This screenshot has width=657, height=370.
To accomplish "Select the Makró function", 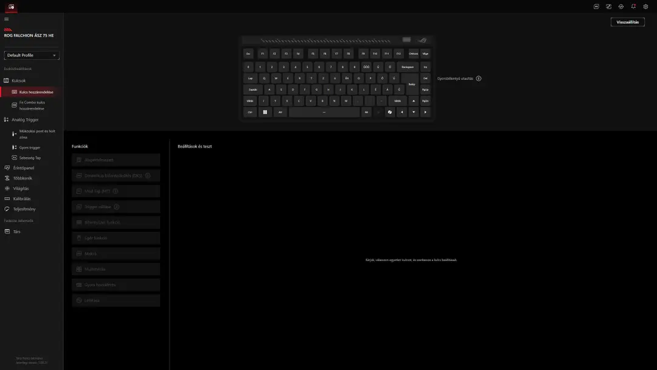I will pyautogui.click(x=116, y=254).
